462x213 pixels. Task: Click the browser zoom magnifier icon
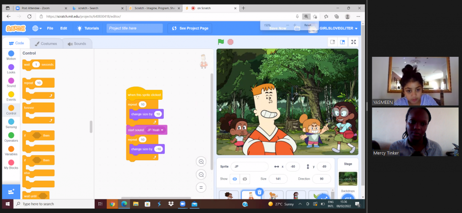click(306, 17)
